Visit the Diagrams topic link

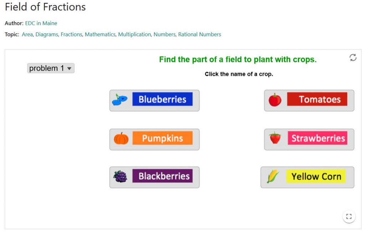click(x=46, y=35)
